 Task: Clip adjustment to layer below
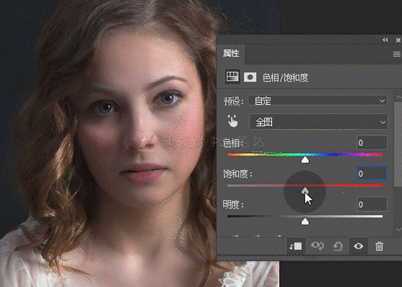click(295, 246)
